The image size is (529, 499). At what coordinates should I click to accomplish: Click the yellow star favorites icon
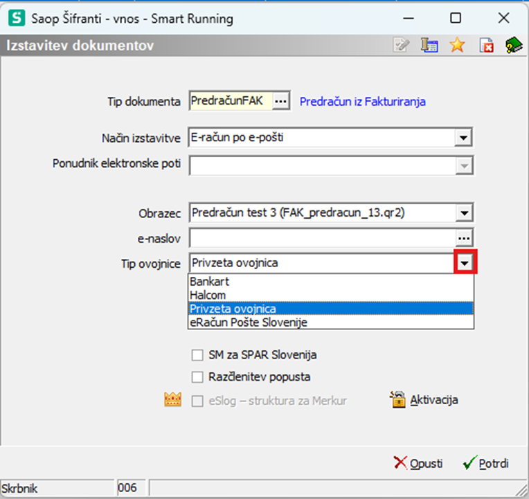click(457, 45)
